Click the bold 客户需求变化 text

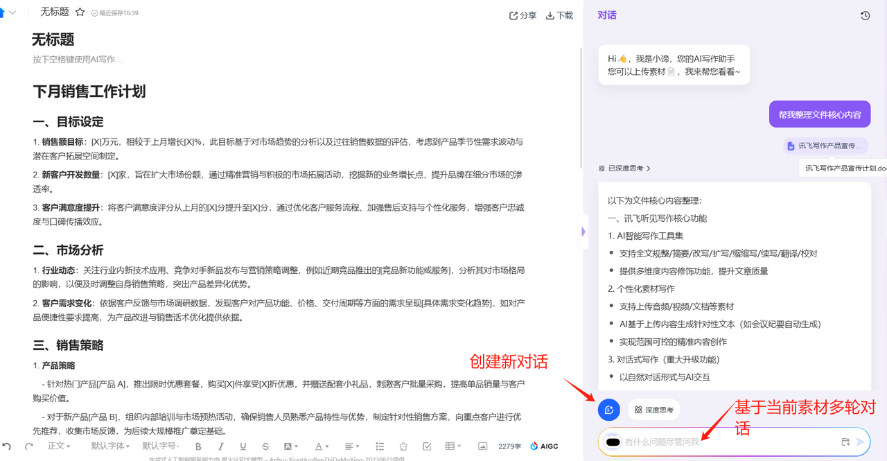tap(67, 303)
